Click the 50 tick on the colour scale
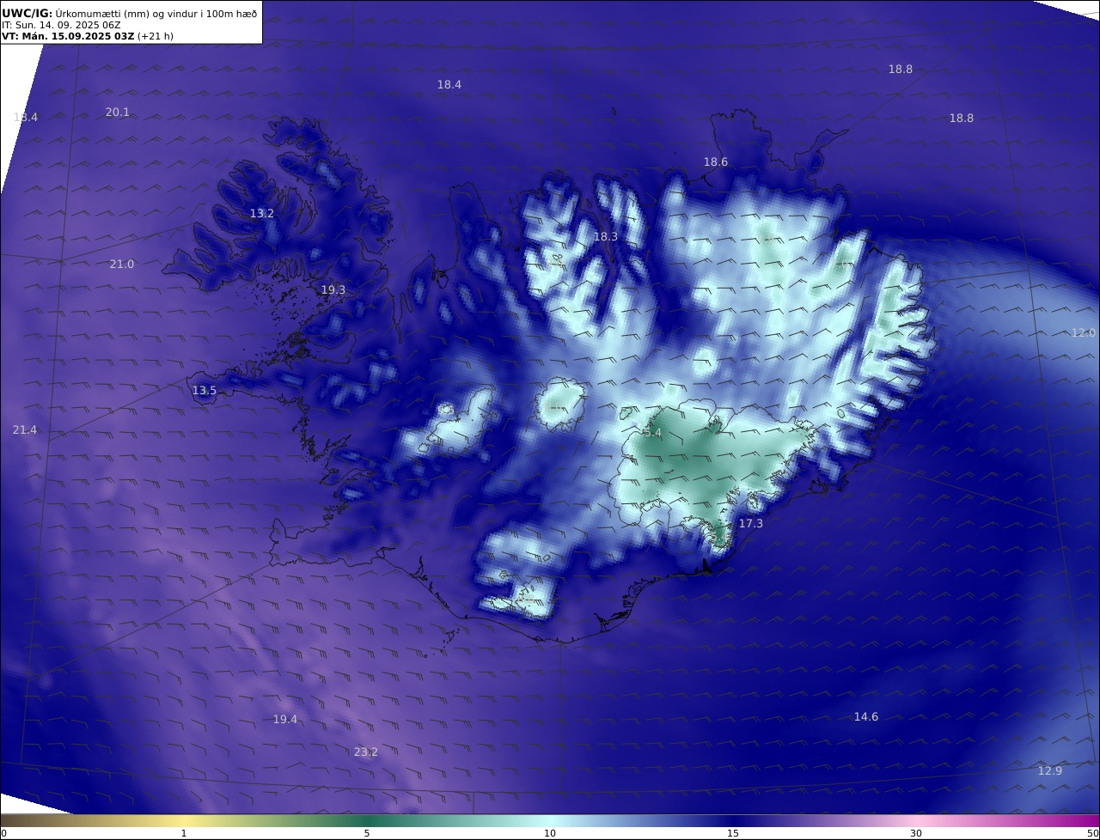This screenshot has width=1100, height=840. click(x=1092, y=833)
